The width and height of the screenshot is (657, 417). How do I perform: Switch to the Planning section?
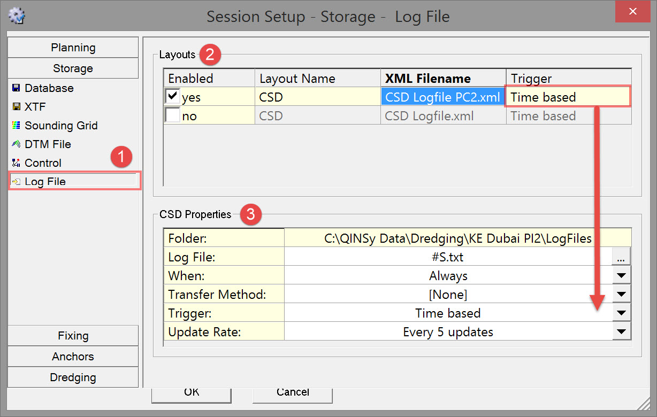[x=73, y=48]
